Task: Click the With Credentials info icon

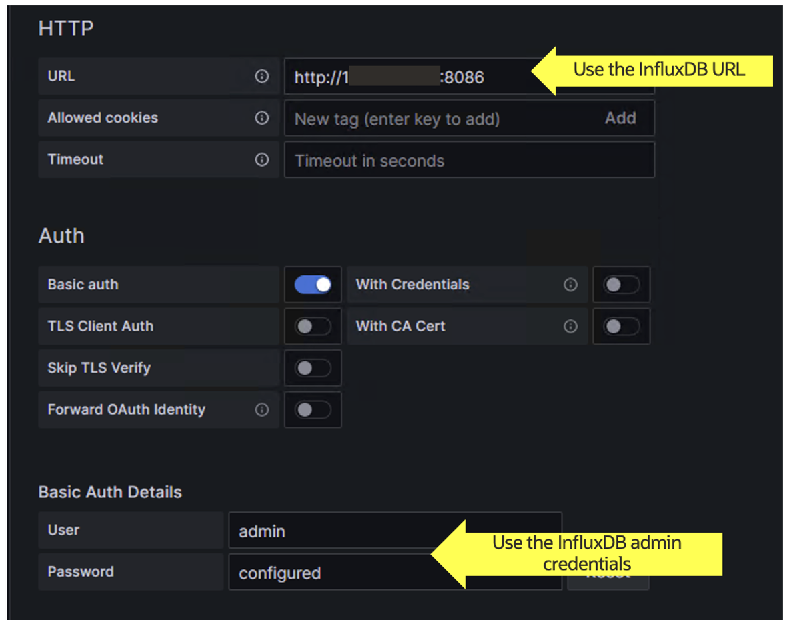Action: click(570, 285)
